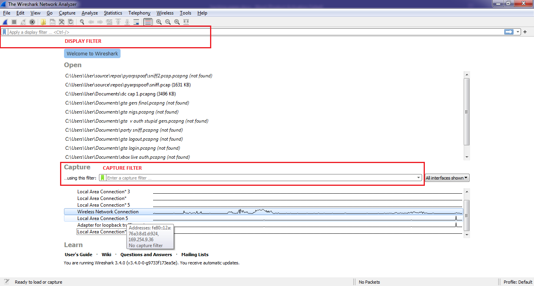
Task: Expand the display filter history dropdown arrow
Action: pyautogui.click(x=518, y=32)
